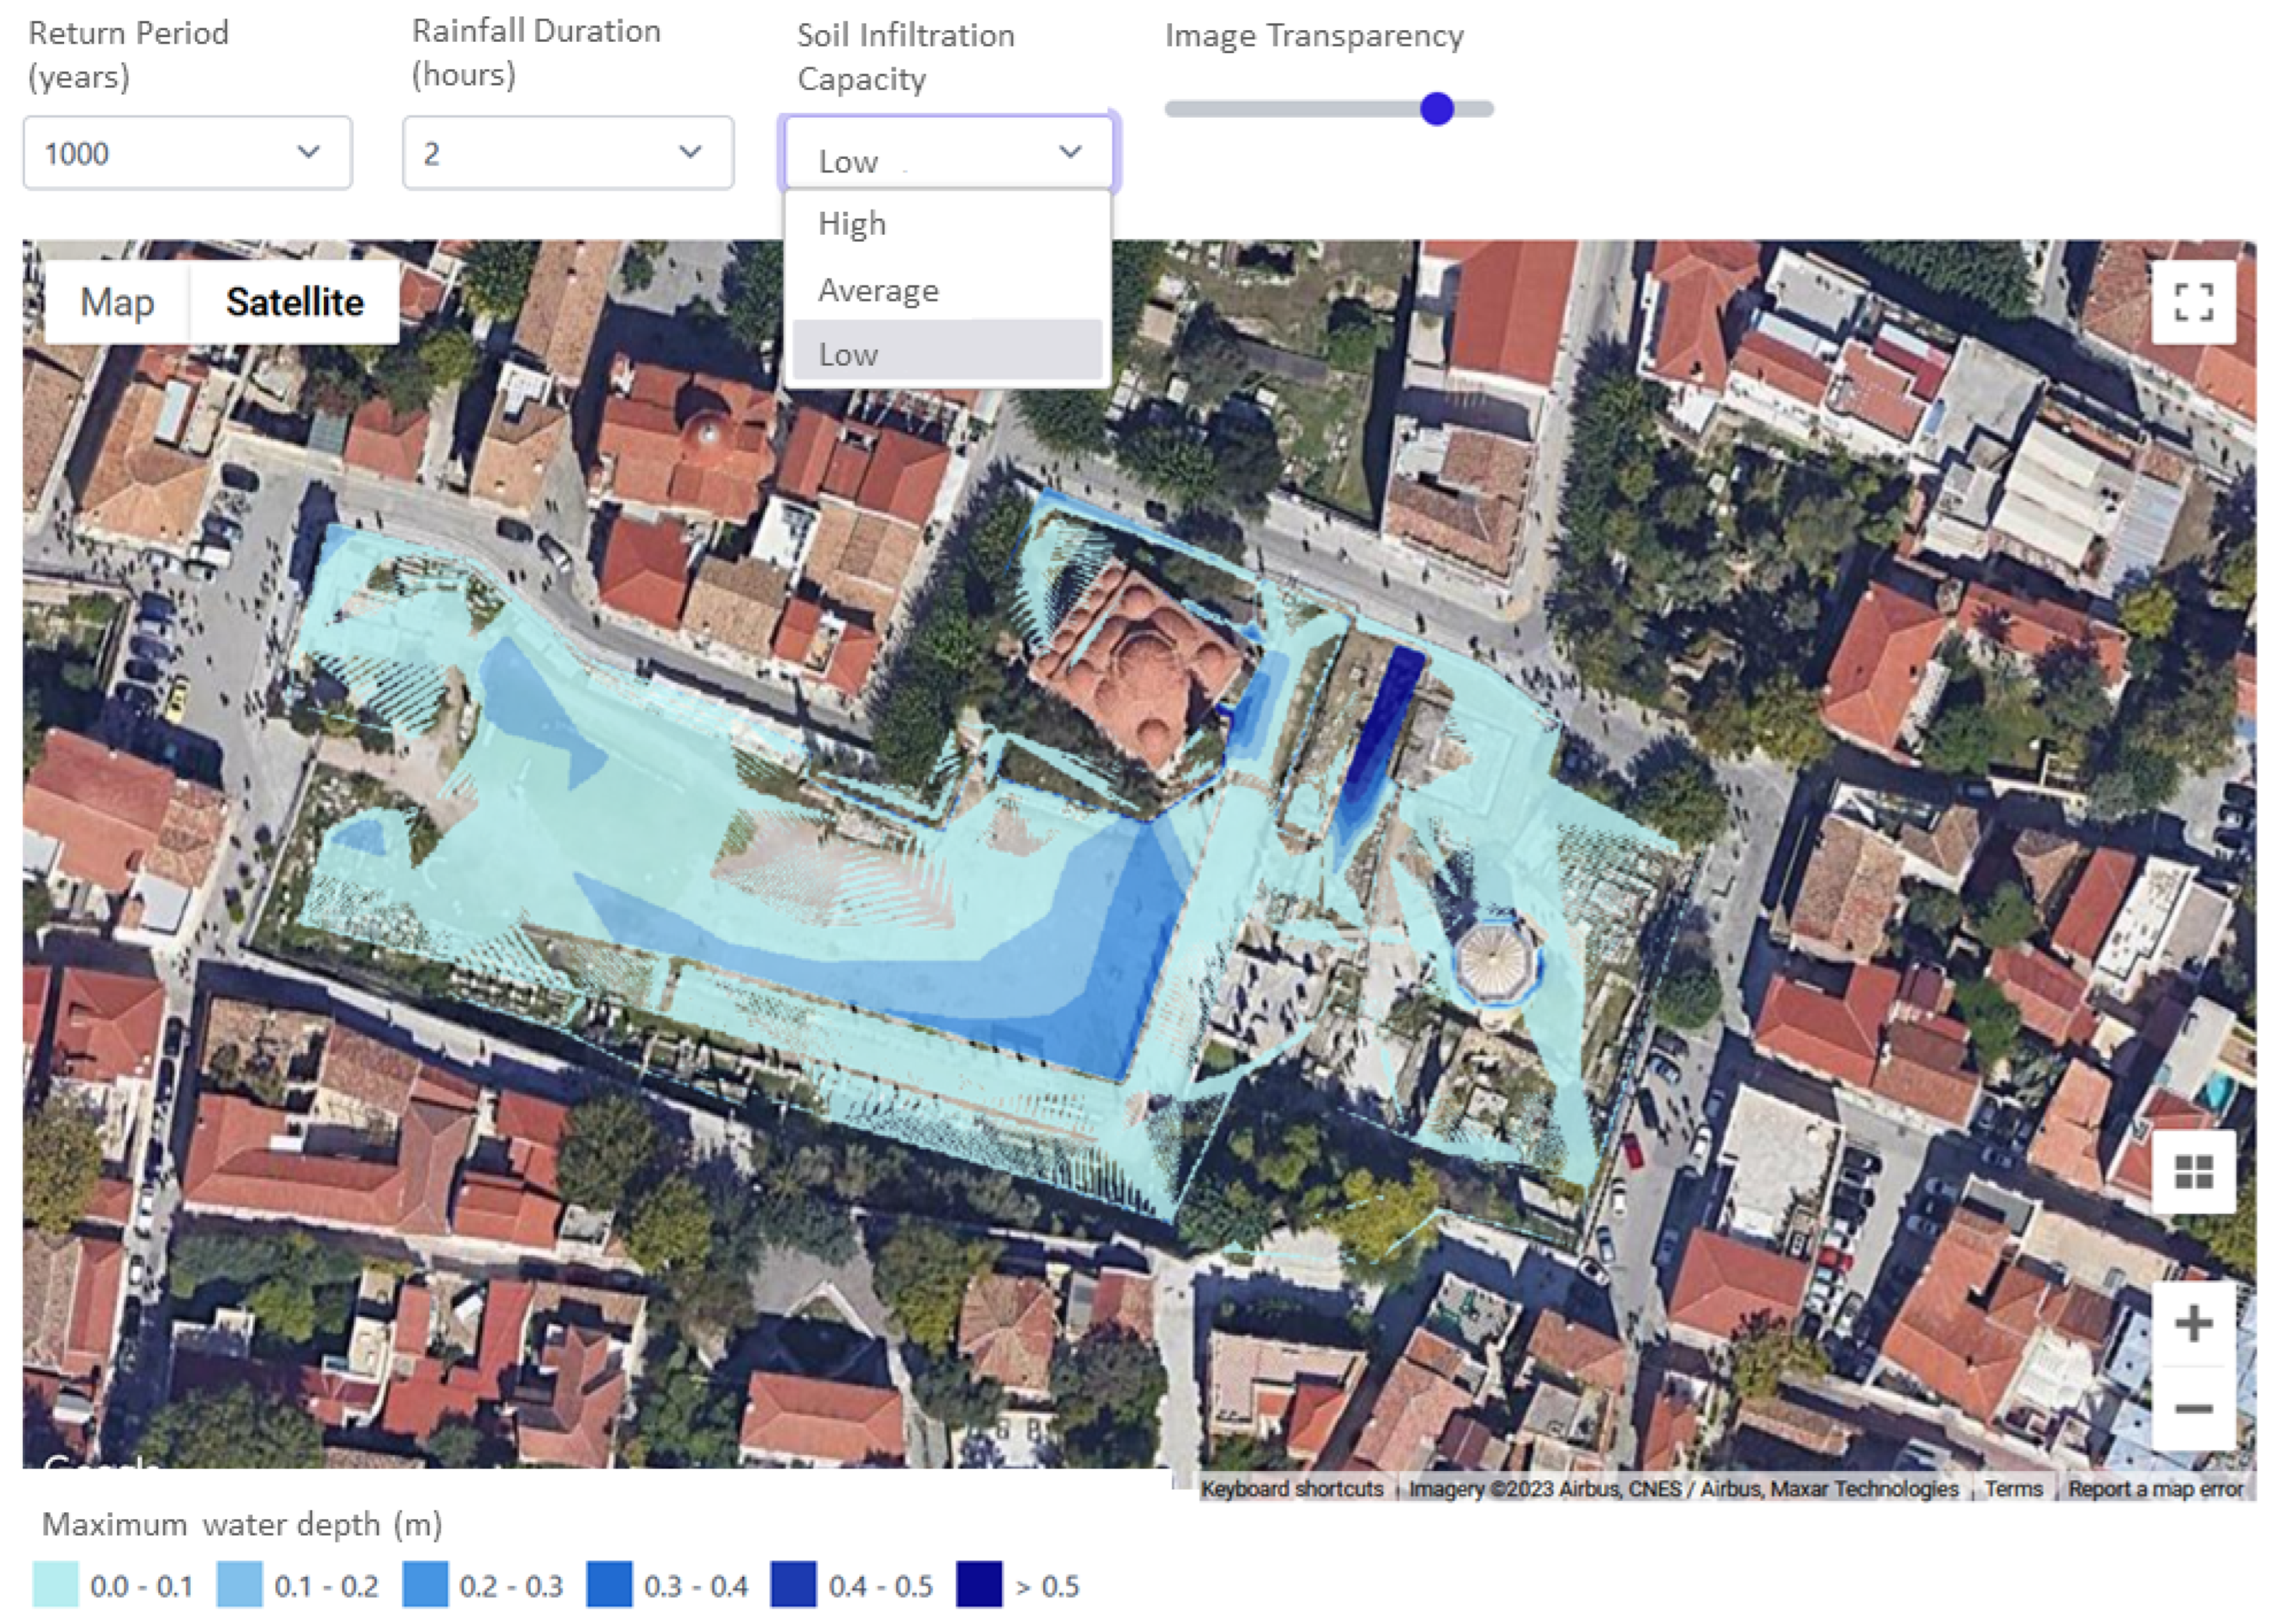Switch to Map view

tap(117, 302)
